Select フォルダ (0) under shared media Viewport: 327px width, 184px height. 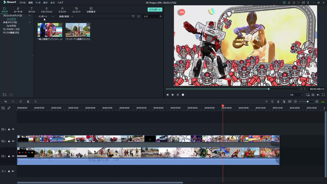(x=11, y=26)
